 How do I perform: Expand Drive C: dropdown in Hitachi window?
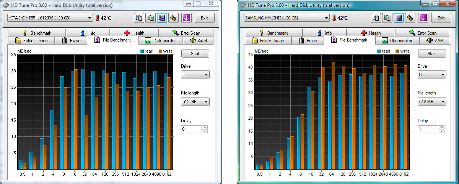tap(195, 74)
